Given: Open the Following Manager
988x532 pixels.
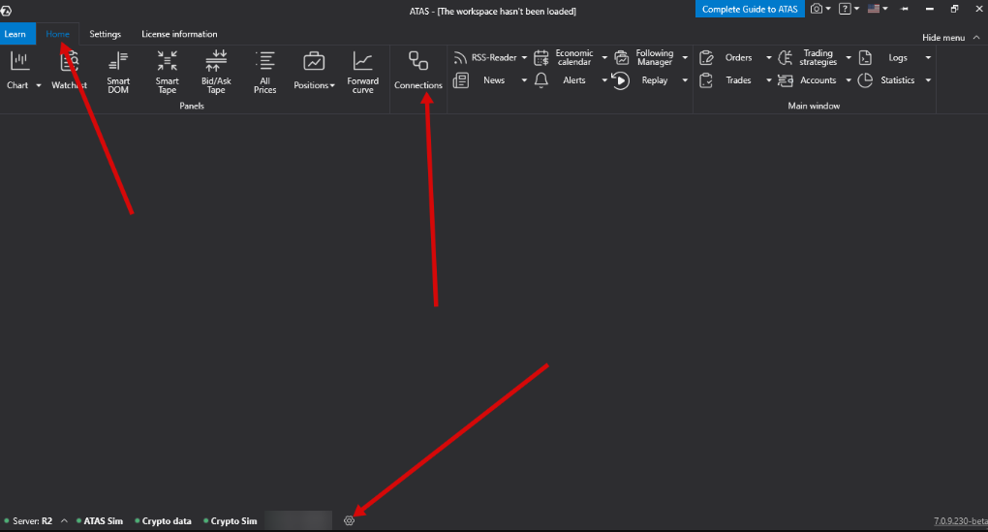Looking at the screenshot, I should click(x=644, y=57).
